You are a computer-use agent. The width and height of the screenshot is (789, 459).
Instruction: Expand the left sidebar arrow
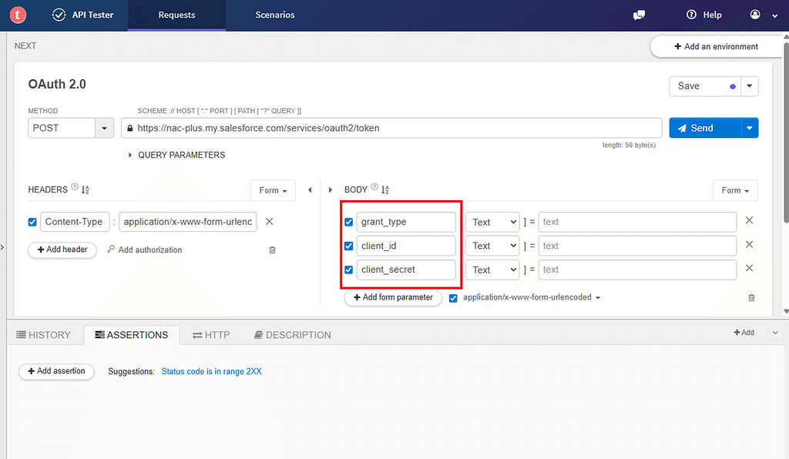coord(2,247)
